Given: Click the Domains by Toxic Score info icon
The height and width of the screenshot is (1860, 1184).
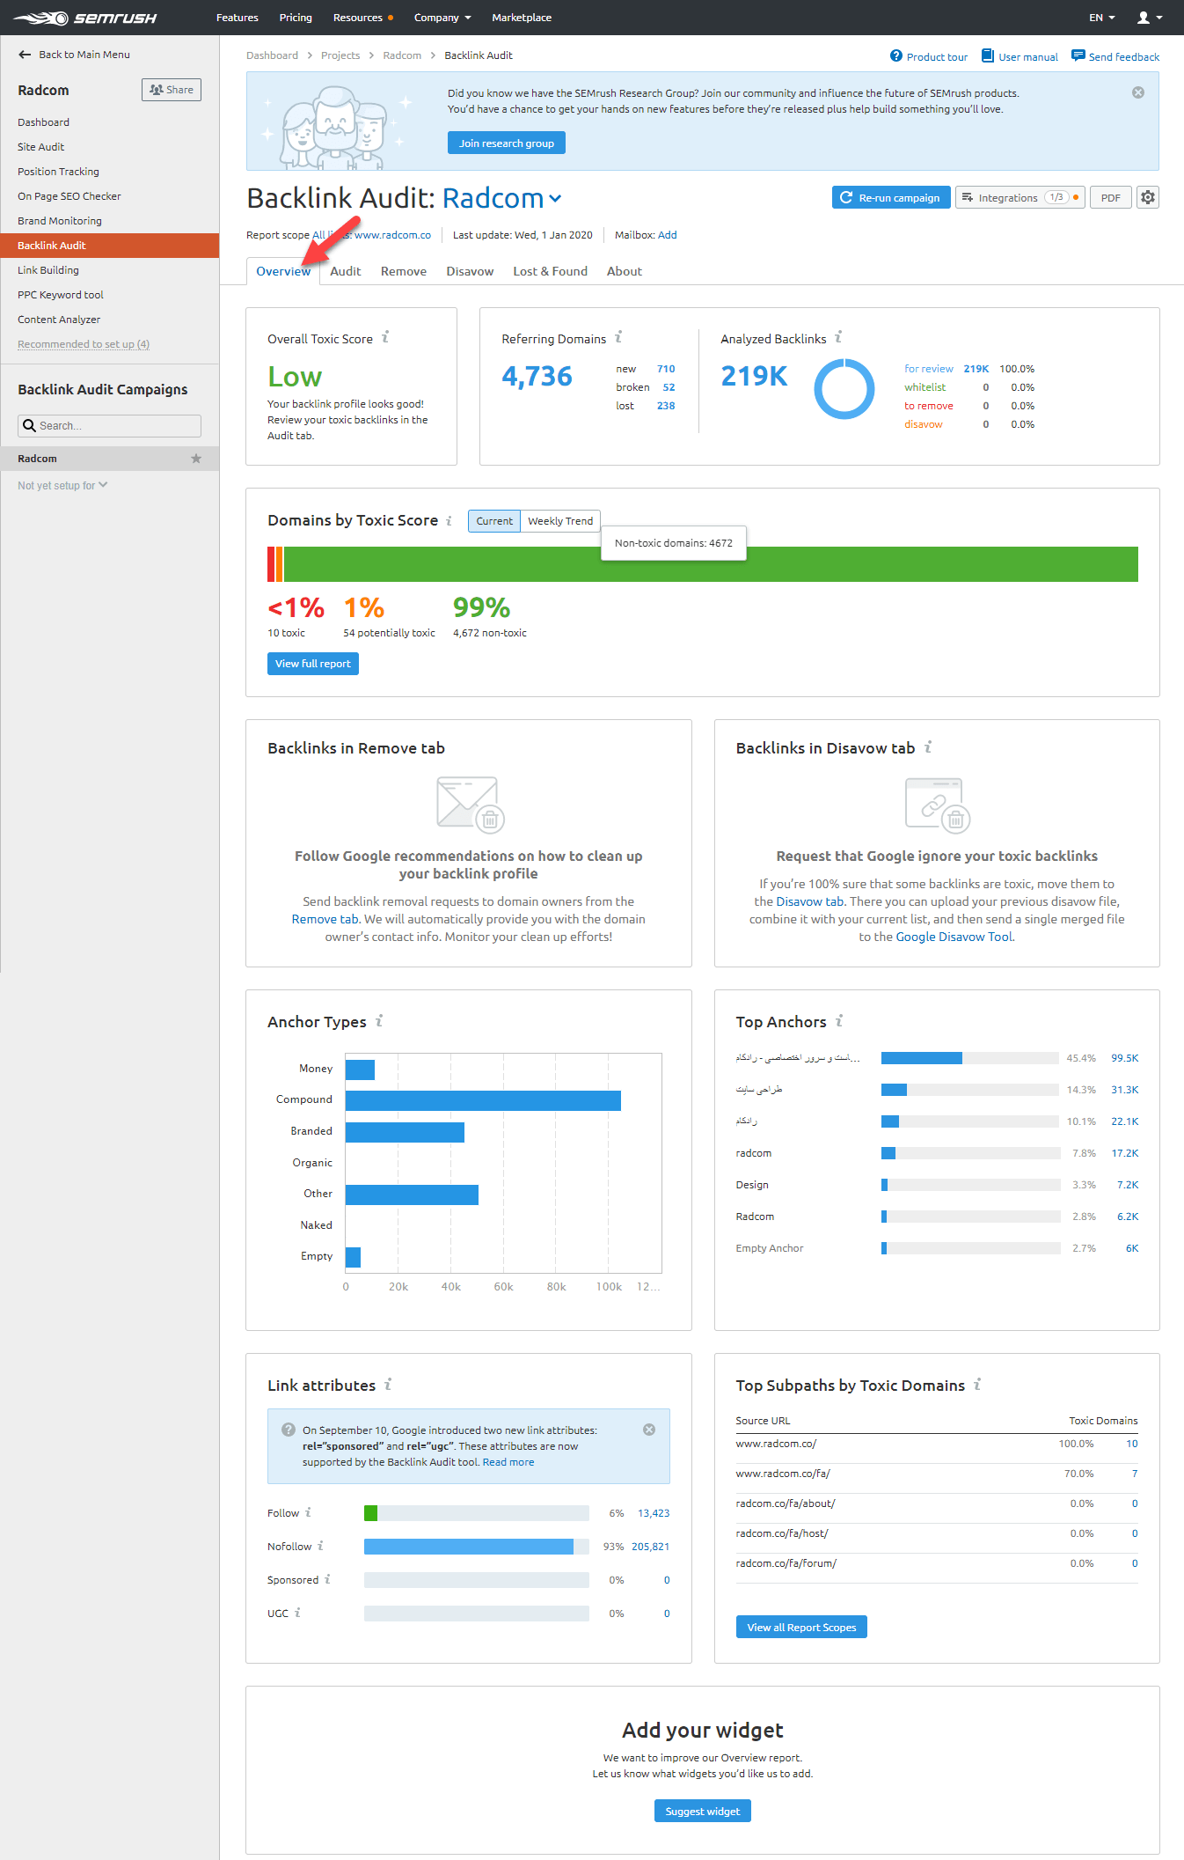Looking at the screenshot, I should 449,520.
